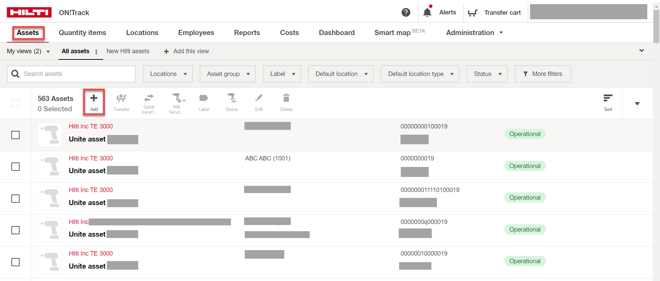Open the Locations filter dropdown
The height and width of the screenshot is (281, 660).
168,74
